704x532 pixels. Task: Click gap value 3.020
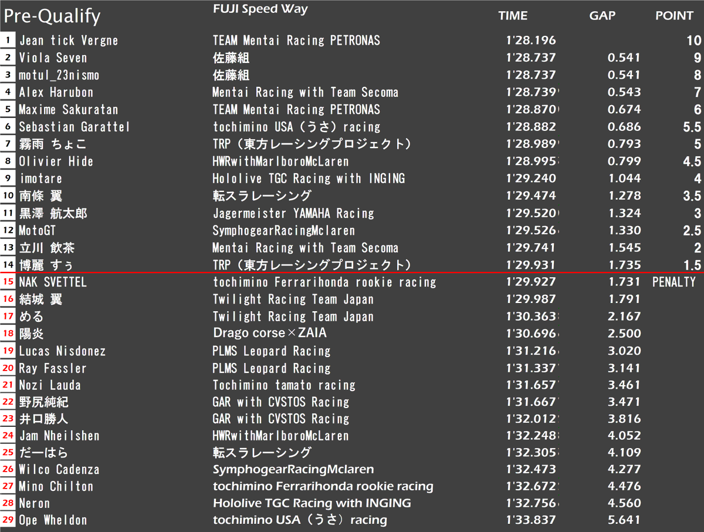pos(624,351)
